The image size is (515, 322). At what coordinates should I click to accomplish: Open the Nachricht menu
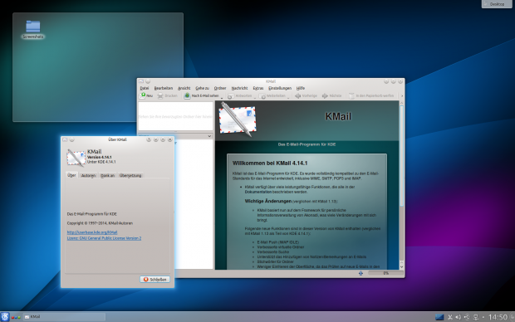239,88
